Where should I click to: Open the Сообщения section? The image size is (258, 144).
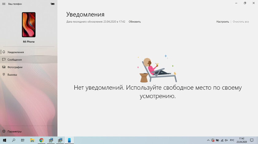[x=29, y=59]
